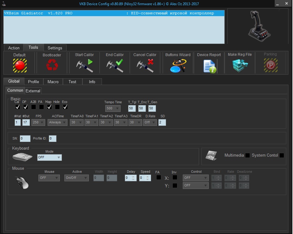Click the Default reset icon
The image size is (293, 234).
[20, 66]
